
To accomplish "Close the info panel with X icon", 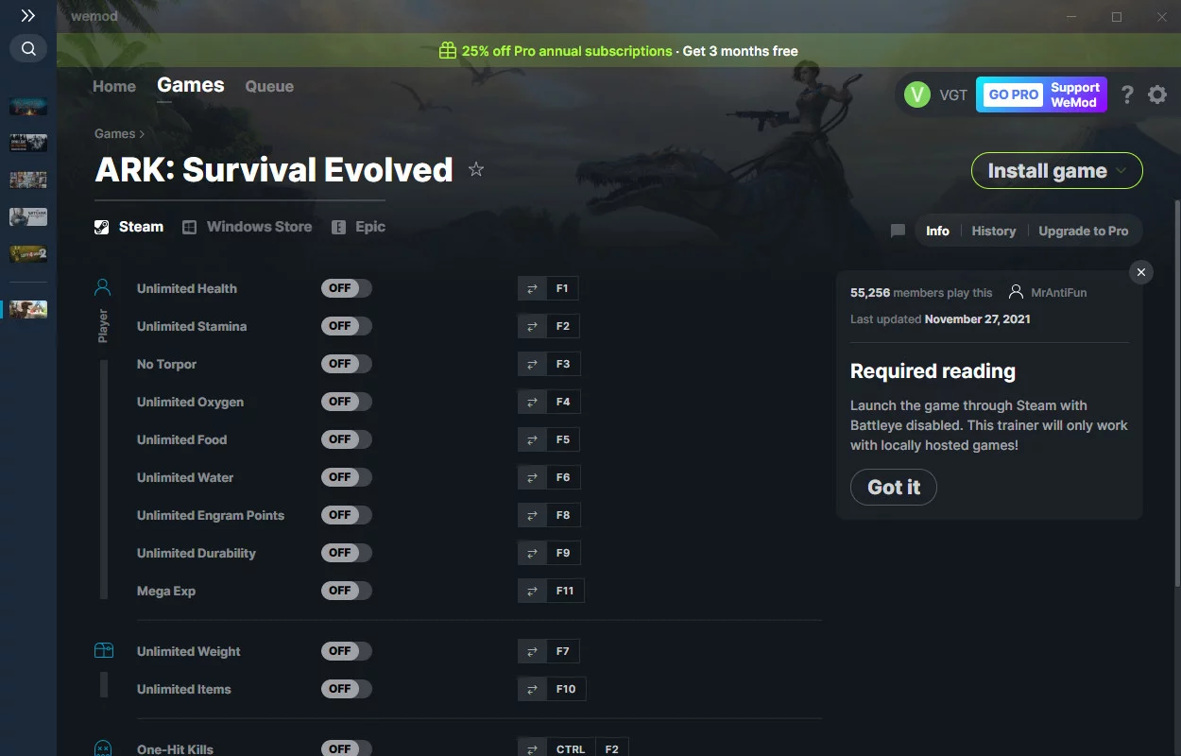I will (1141, 272).
